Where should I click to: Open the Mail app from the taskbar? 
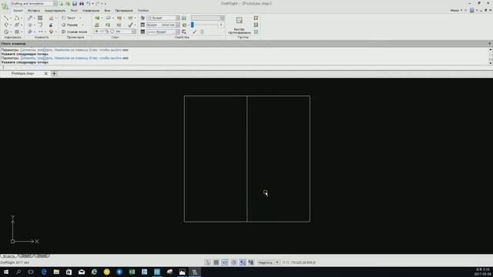[x=82, y=272]
